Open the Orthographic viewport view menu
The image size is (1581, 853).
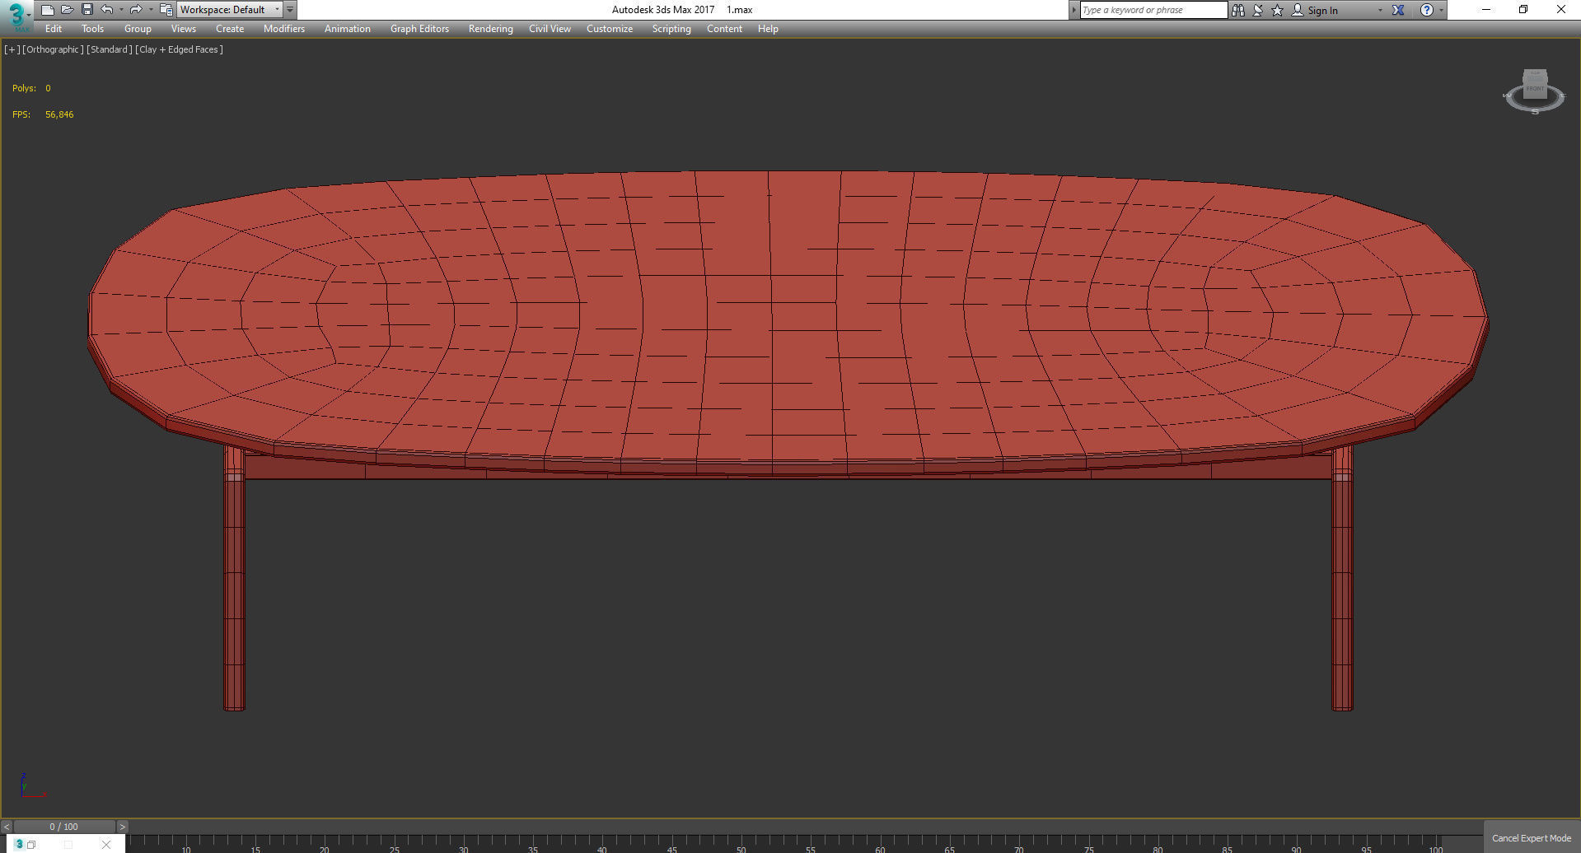point(53,49)
